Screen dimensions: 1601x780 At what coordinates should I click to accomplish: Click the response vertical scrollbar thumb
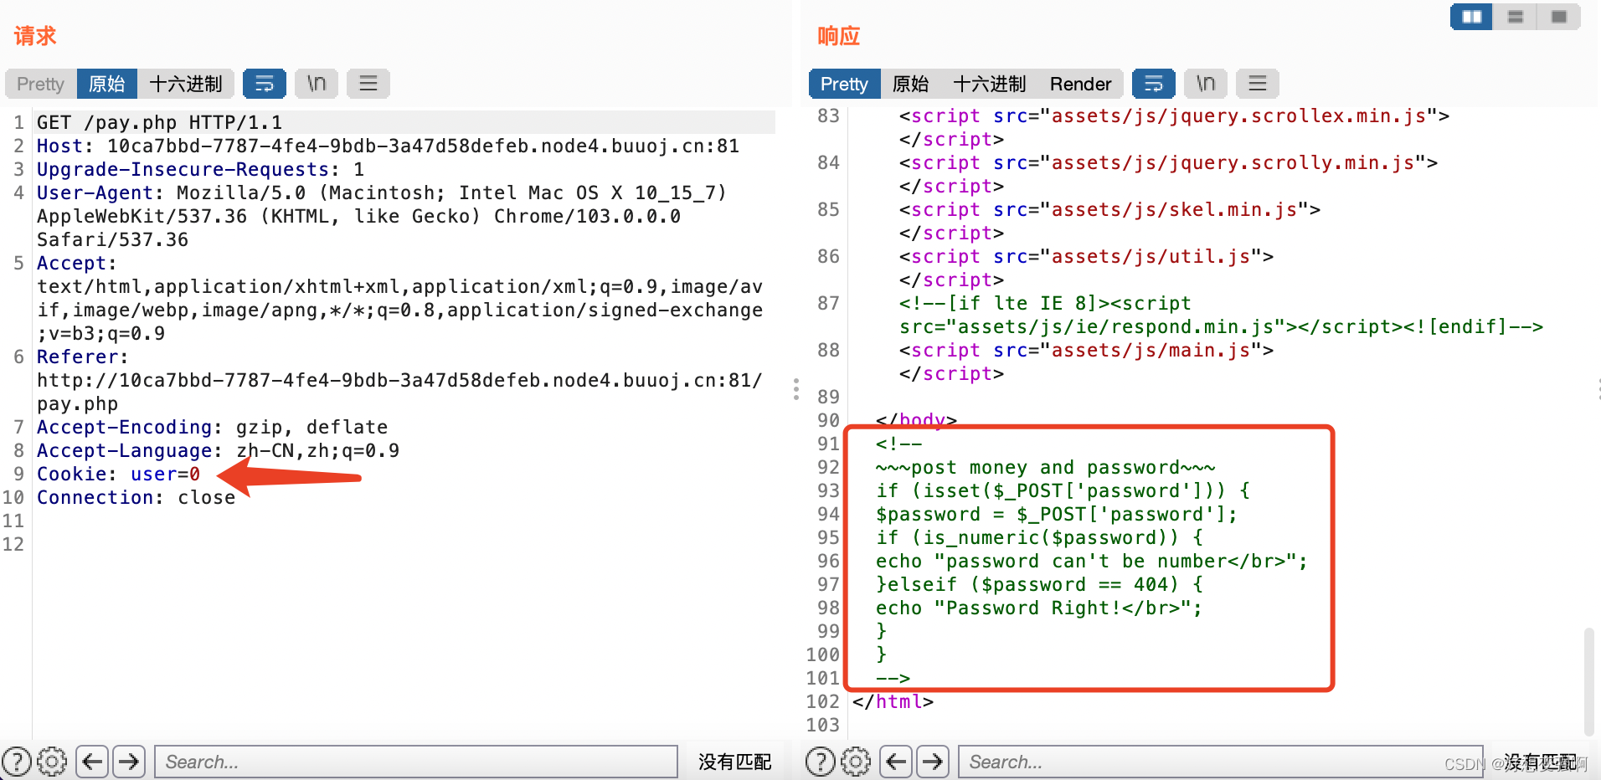click(1588, 681)
